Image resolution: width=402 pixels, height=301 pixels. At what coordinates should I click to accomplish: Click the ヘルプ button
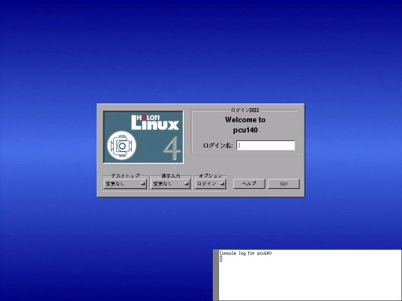(x=249, y=183)
